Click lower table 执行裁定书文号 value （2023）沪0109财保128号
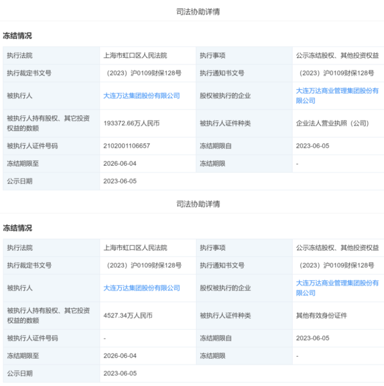 pyautogui.click(x=143, y=266)
